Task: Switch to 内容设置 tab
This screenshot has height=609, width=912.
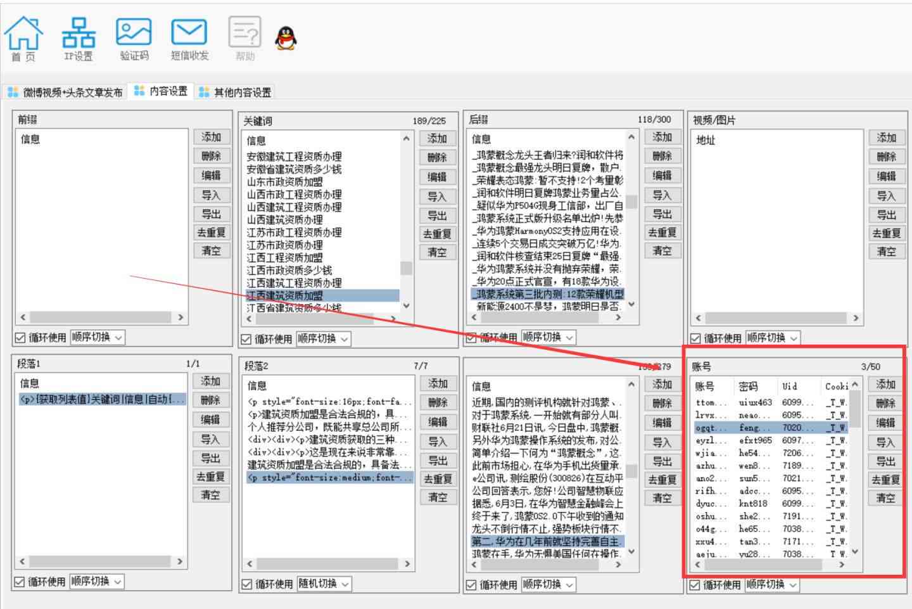Action: 161,91
